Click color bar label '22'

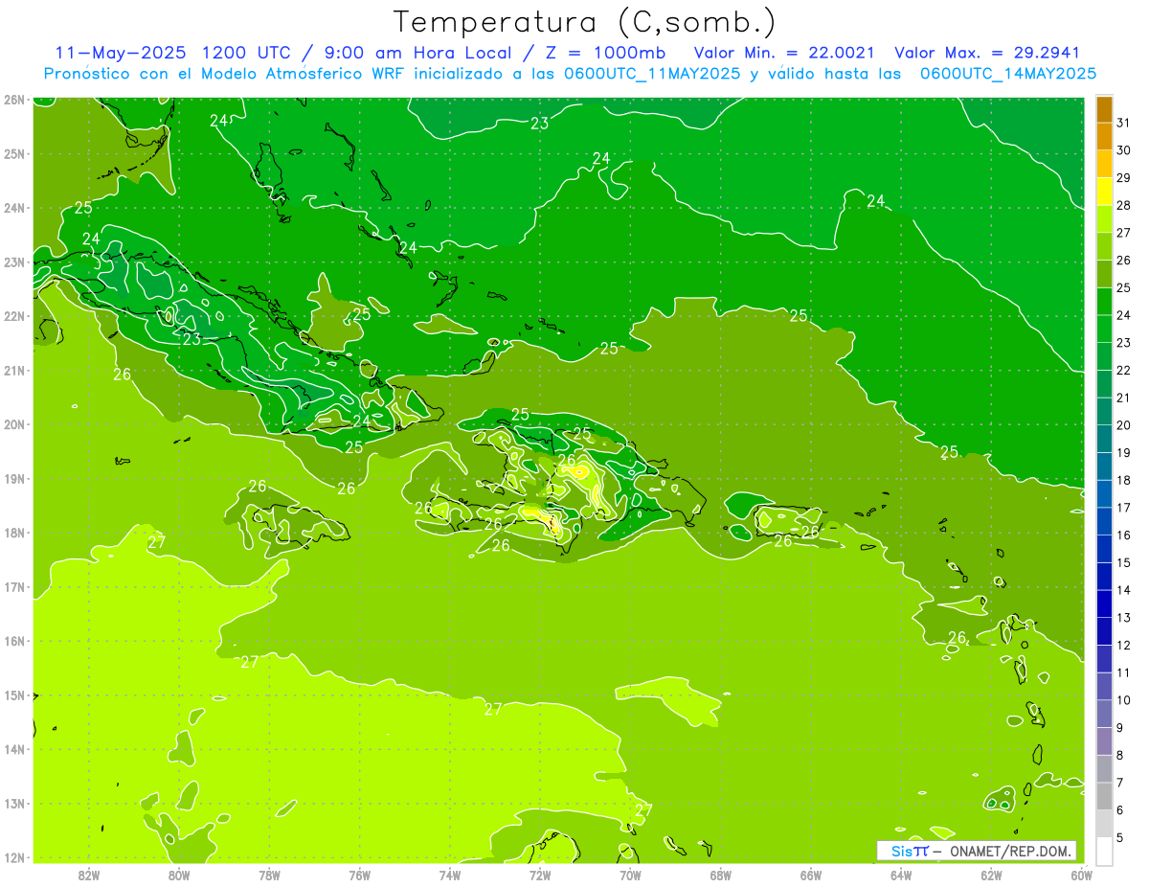click(x=1123, y=370)
